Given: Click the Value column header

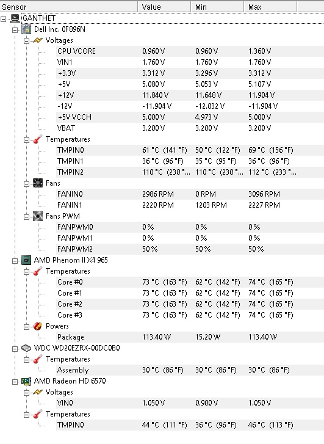Looking at the screenshot, I should tap(164, 7).
